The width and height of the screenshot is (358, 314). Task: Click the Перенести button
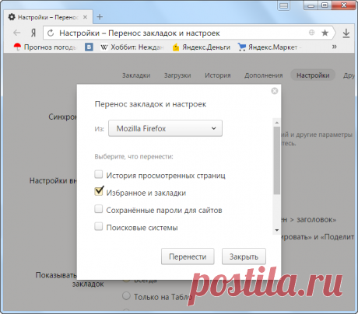click(188, 256)
